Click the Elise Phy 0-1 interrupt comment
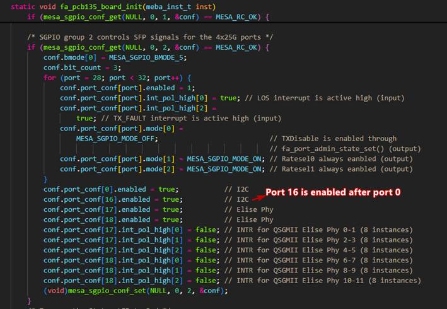Viewport: 447px width, 309px height. (x=318, y=230)
